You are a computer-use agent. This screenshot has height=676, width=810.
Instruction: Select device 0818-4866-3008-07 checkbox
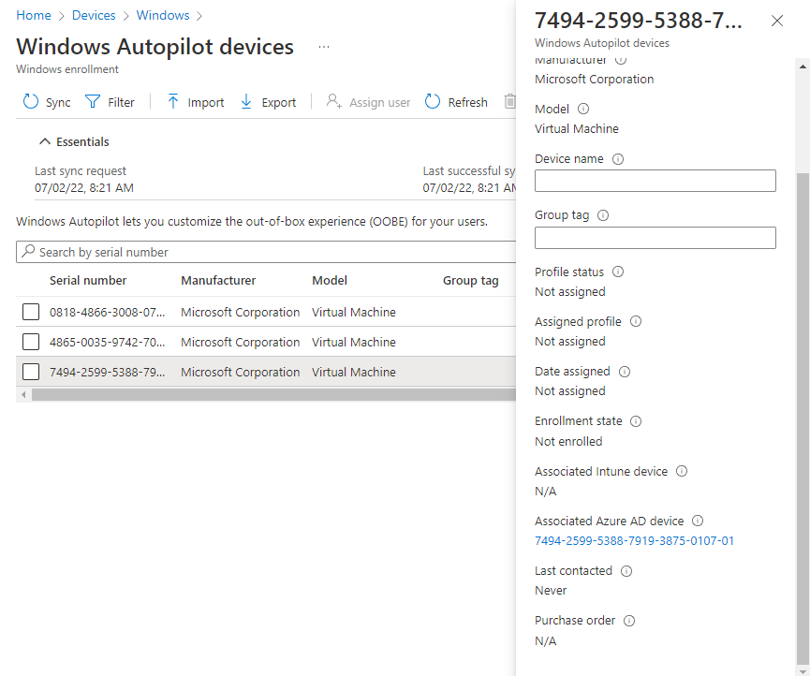(x=30, y=312)
